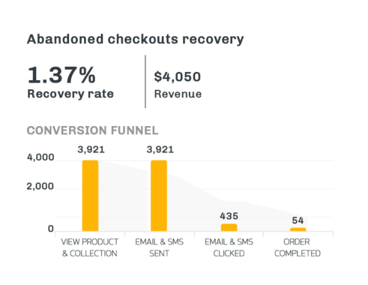The height and width of the screenshot is (285, 368).
Task: Click the 435 data label
Action: (x=229, y=216)
